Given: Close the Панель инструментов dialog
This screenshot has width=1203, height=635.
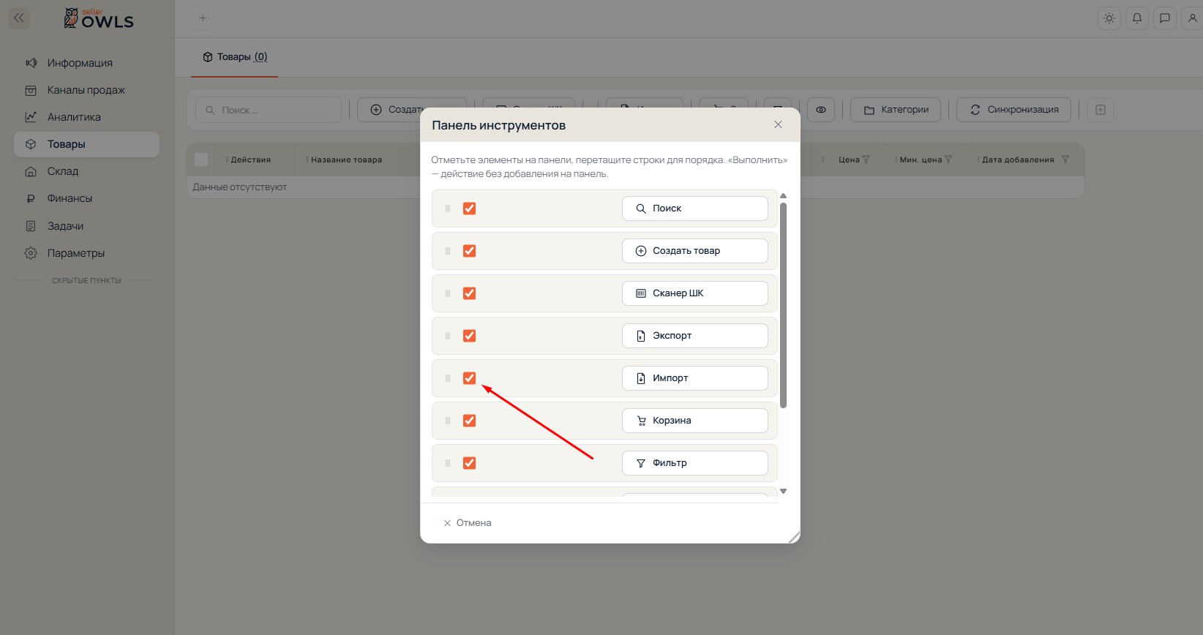Looking at the screenshot, I should (x=778, y=125).
